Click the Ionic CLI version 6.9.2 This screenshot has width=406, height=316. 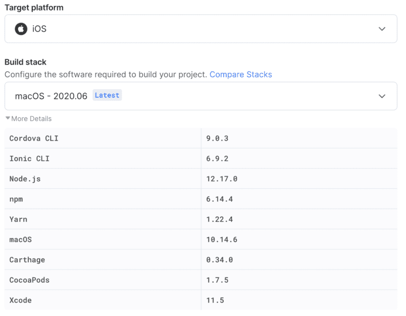click(x=217, y=159)
